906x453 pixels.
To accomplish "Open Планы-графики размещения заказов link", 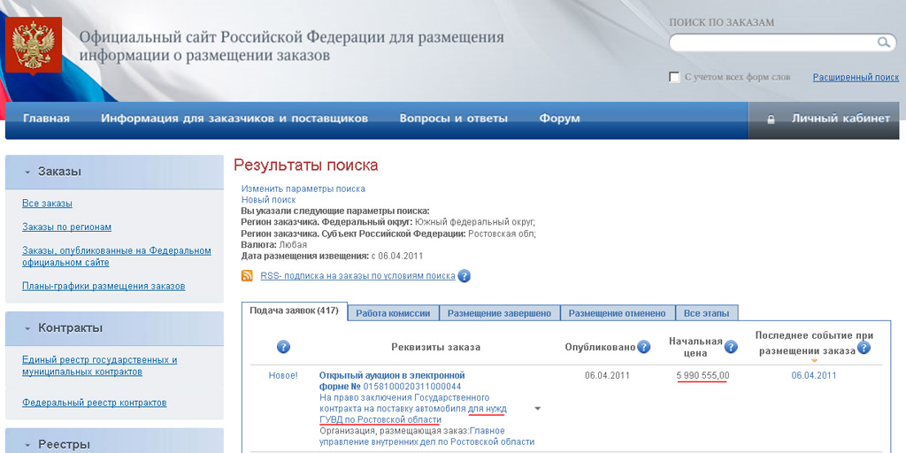I will pyautogui.click(x=104, y=286).
